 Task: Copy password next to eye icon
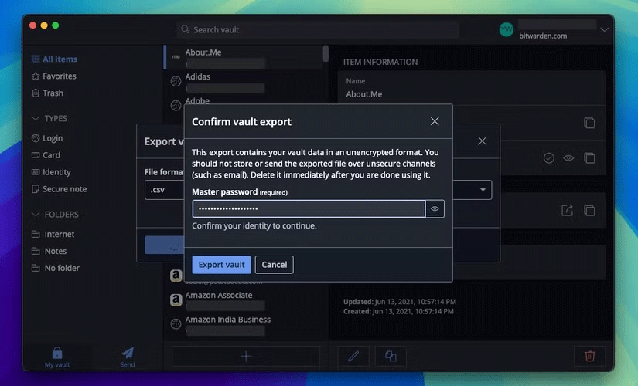click(589, 157)
